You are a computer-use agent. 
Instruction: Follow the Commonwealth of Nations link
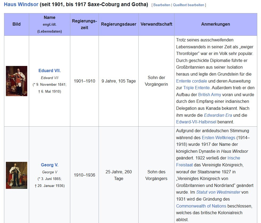201,206
